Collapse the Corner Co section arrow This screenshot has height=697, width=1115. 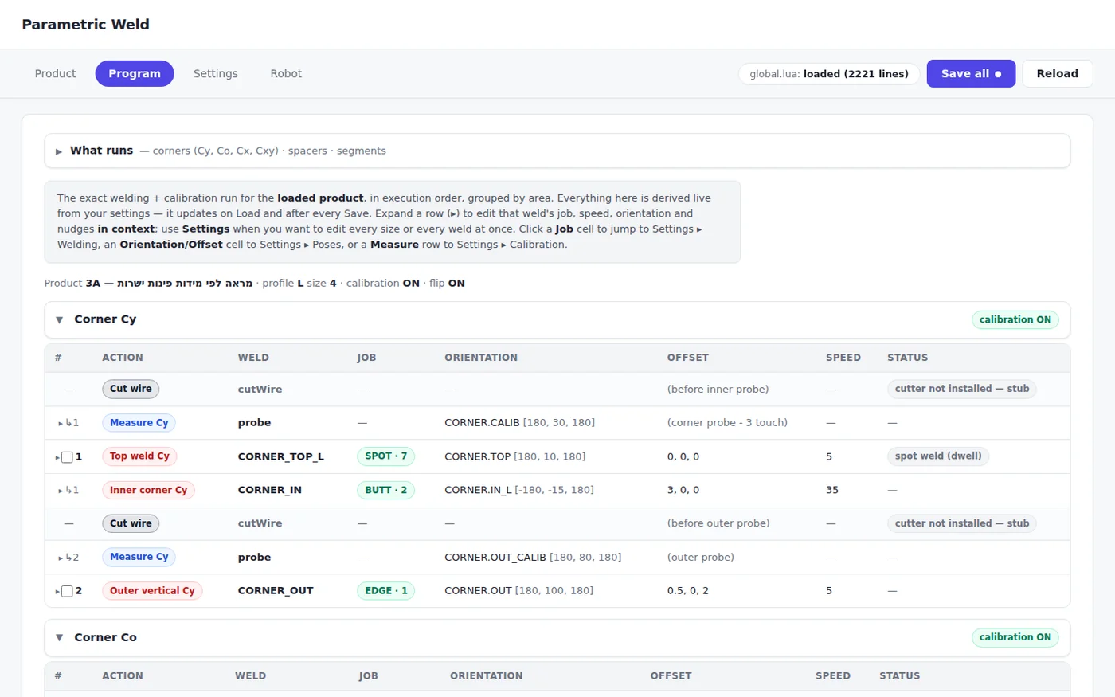point(59,637)
